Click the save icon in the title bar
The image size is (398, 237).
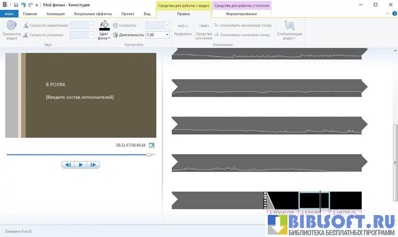click(16, 4)
